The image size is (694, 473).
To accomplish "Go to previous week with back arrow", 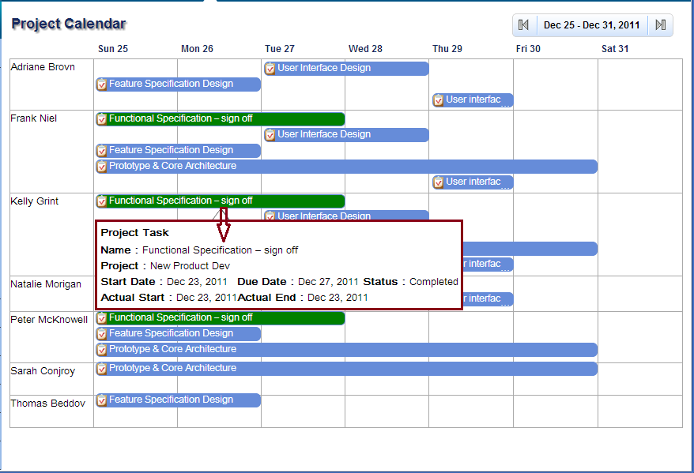I will pyautogui.click(x=523, y=25).
